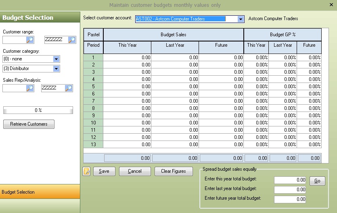Expand the customer account dropdown
Image resolution: width=337 pixels, height=213 pixels.
[241, 19]
